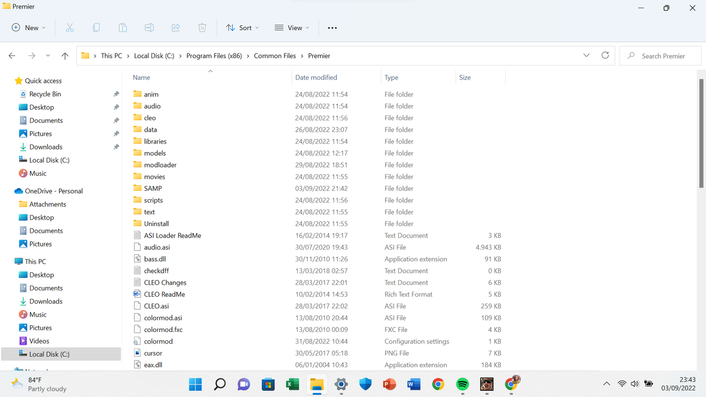Launch Excel from the taskbar
This screenshot has width=706, height=397.
click(292, 384)
